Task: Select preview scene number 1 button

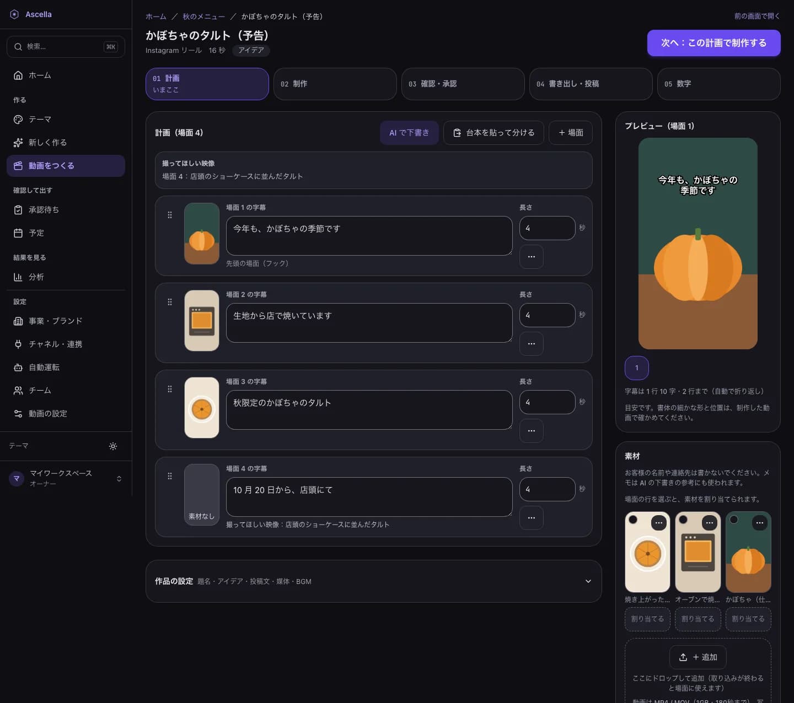Action: coord(637,368)
